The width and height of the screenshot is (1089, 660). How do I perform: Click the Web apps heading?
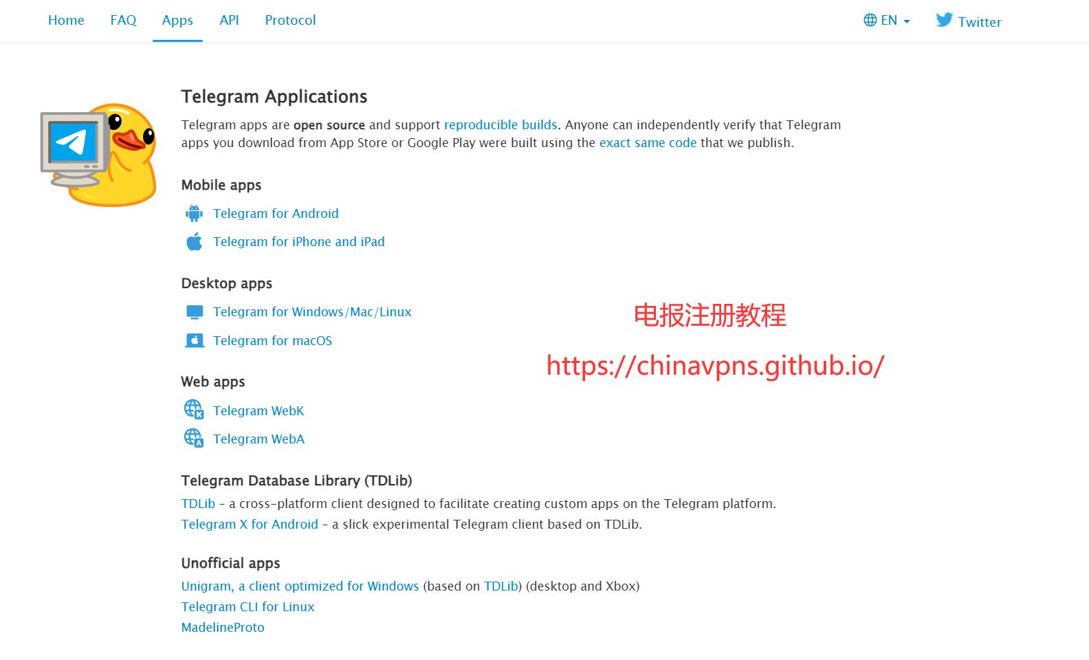click(x=213, y=382)
